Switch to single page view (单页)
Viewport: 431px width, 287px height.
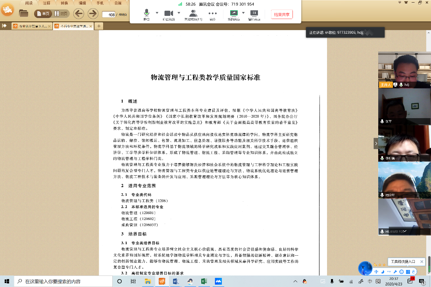[43, 13]
